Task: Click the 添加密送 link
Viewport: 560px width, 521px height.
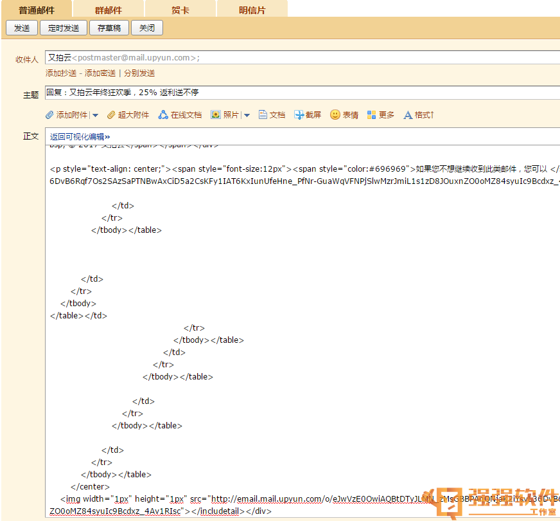Action: tap(100, 73)
